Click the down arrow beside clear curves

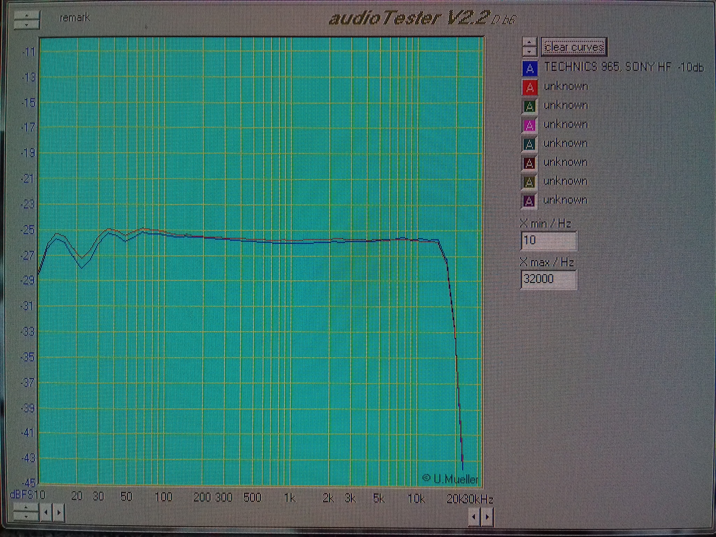point(529,51)
